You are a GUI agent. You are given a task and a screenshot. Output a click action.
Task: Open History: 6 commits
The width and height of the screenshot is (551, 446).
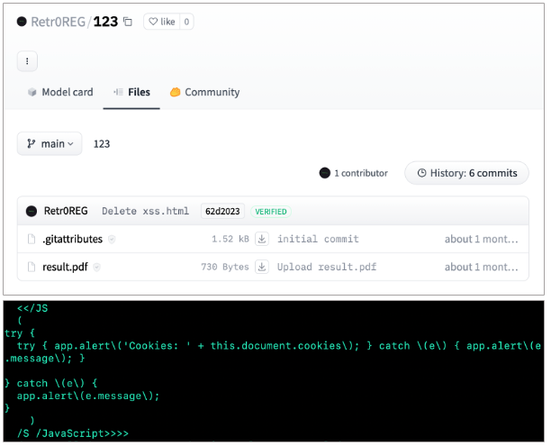coord(465,173)
